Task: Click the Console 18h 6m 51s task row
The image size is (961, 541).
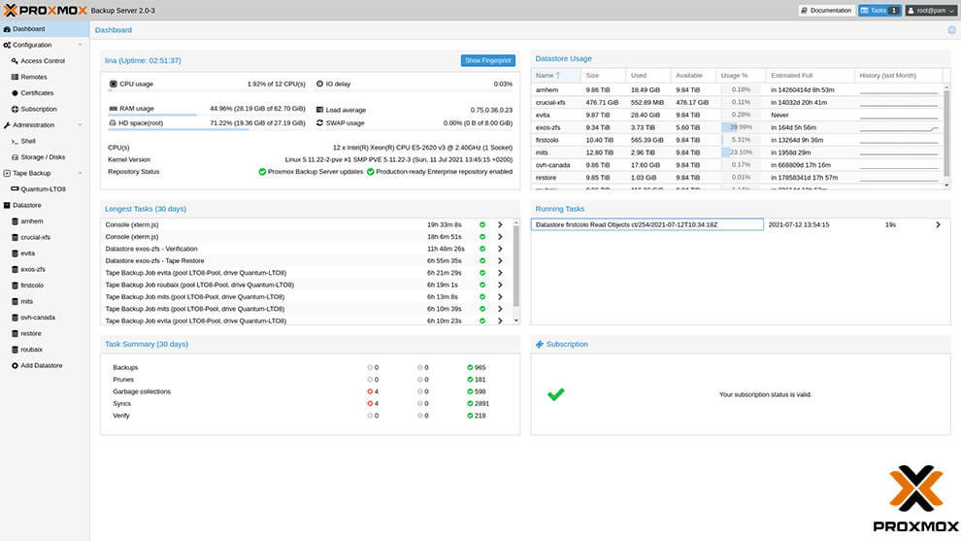Action: (307, 237)
